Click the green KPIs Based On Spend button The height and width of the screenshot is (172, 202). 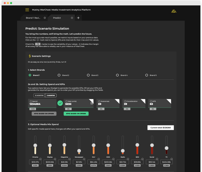[x=76, y=114]
